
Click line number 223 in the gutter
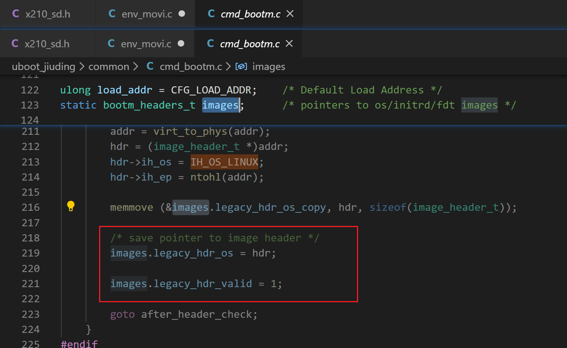point(30,315)
